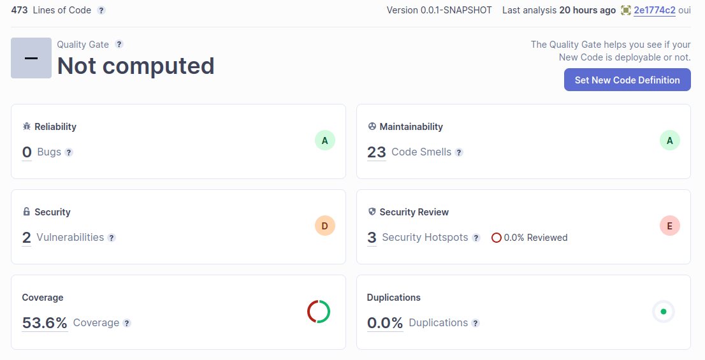Viewport: 705px width, 360px height.
Task: Click Set New Code Definition button
Action: click(x=627, y=80)
